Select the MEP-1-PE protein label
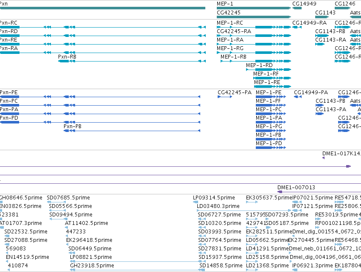This screenshot has height=272, width=361. pos(269,93)
